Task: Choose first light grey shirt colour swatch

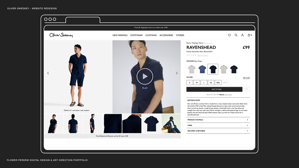Action: 192,69
